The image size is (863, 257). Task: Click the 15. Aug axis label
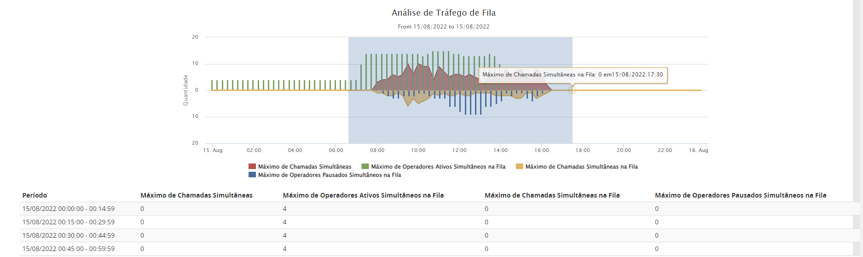point(213,150)
